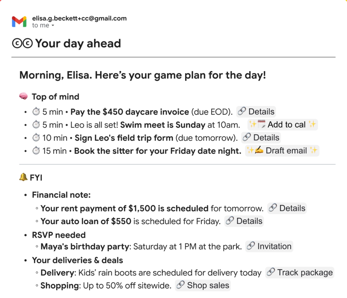Viewport: 347px width, 298px height.
Task: Open Details for the rent payment
Action: [287, 208]
